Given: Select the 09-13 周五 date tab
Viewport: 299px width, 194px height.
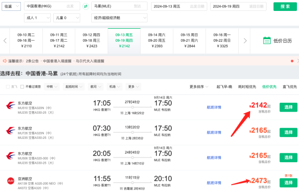Looking at the screenshot, I should pos(124,41).
